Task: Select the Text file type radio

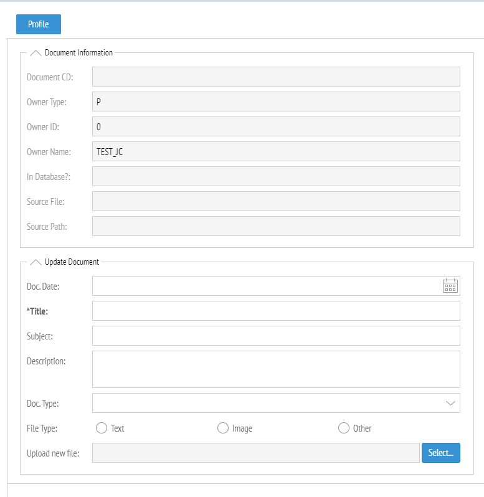Action: (102, 428)
